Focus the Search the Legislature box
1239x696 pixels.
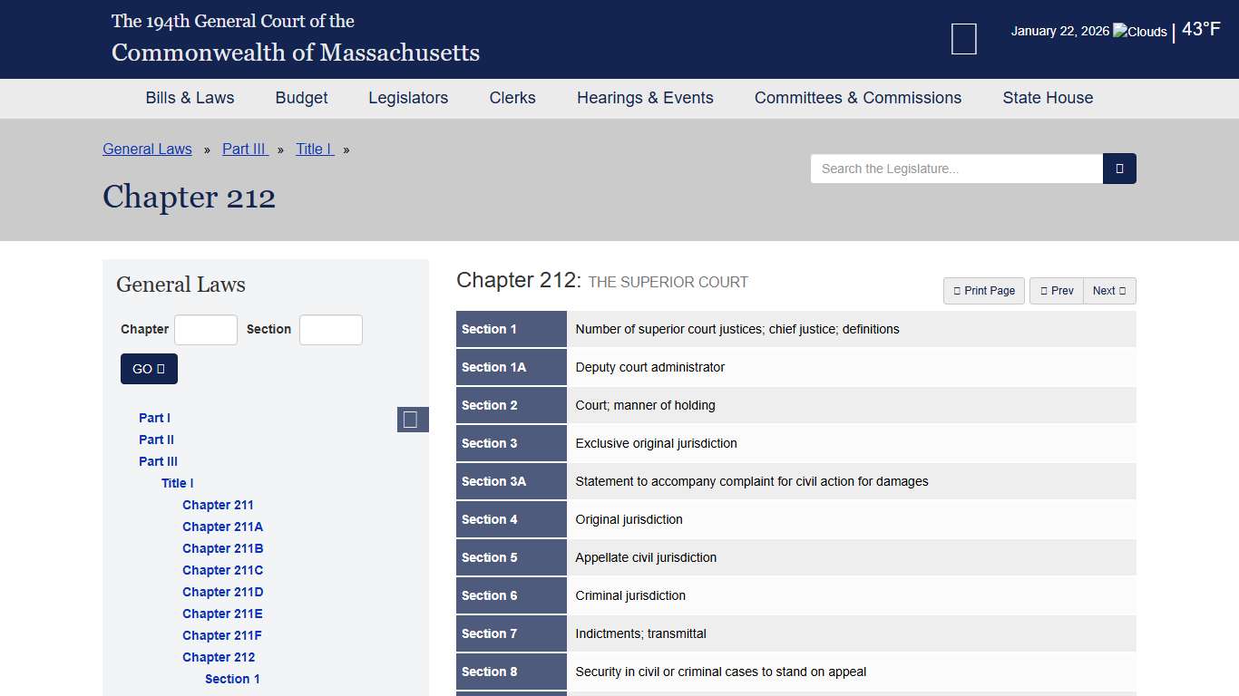(956, 169)
